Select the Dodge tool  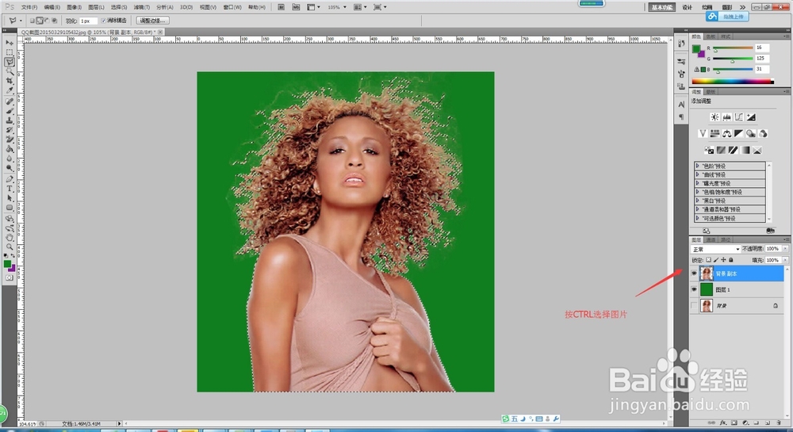9,168
